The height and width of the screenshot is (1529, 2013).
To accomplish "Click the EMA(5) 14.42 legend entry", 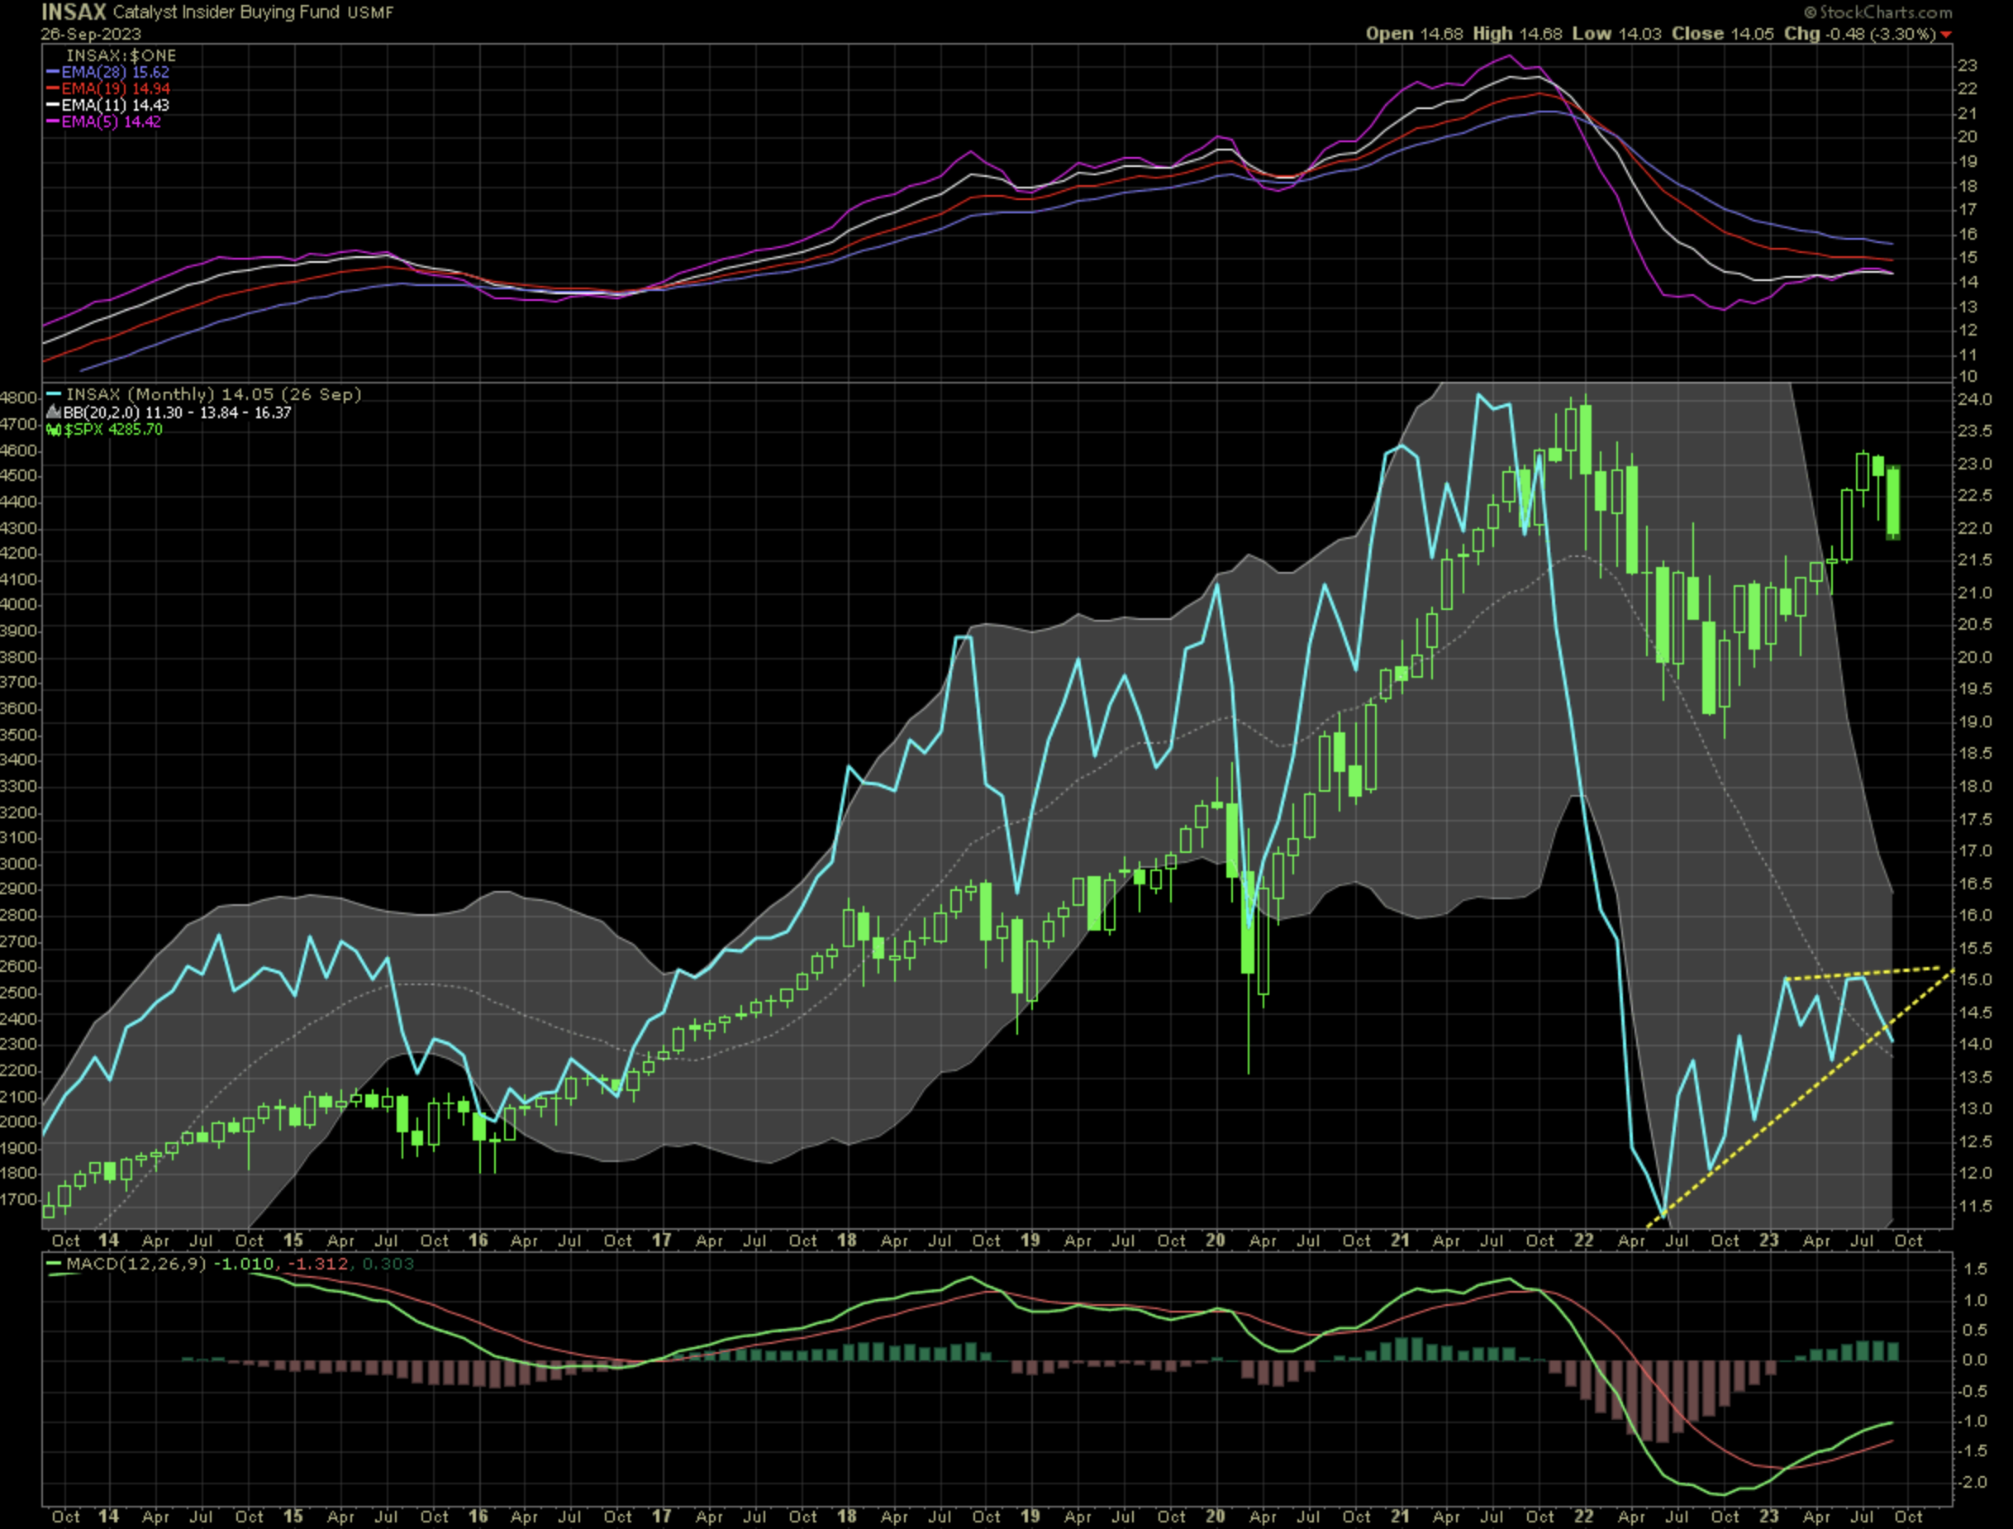I will tap(111, 122).
